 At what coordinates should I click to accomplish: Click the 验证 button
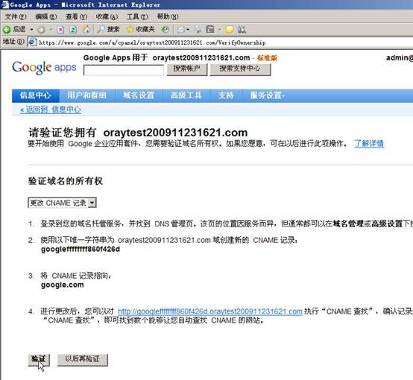pos(39,359)
